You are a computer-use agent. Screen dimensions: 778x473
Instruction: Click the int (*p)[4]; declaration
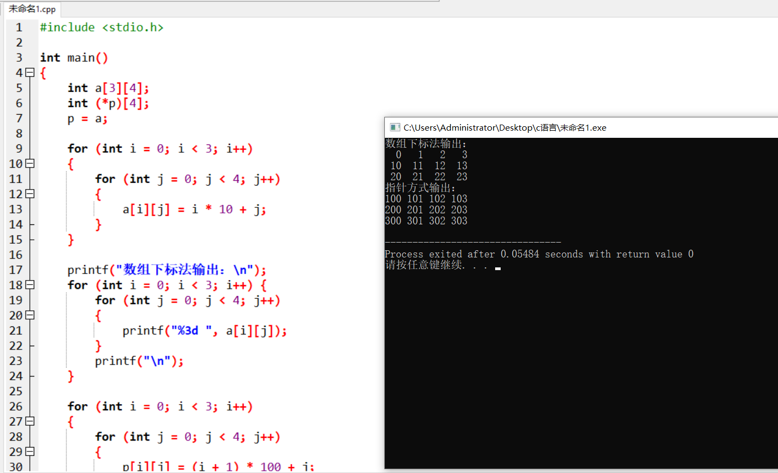(x=108, y=103)
